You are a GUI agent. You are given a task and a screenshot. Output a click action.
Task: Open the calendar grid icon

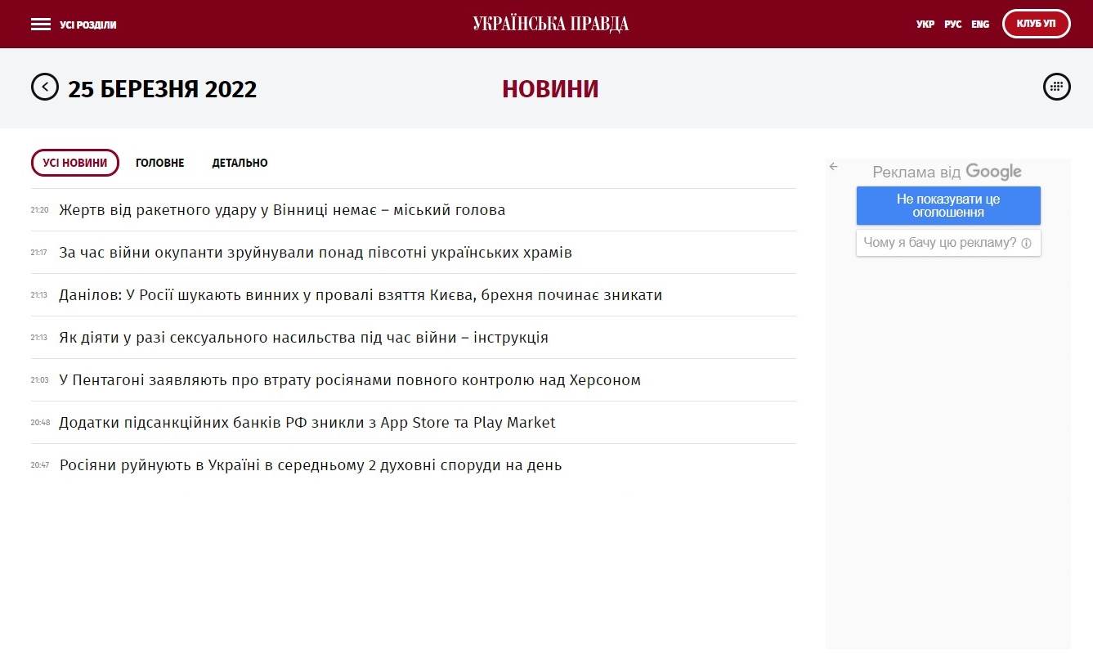1057,87
